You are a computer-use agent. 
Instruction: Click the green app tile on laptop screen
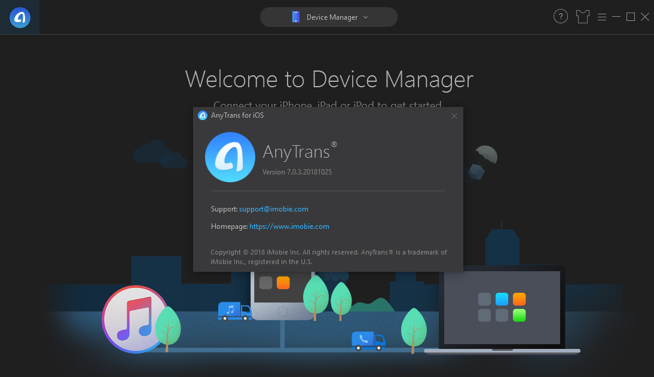[x=519, y=315]
